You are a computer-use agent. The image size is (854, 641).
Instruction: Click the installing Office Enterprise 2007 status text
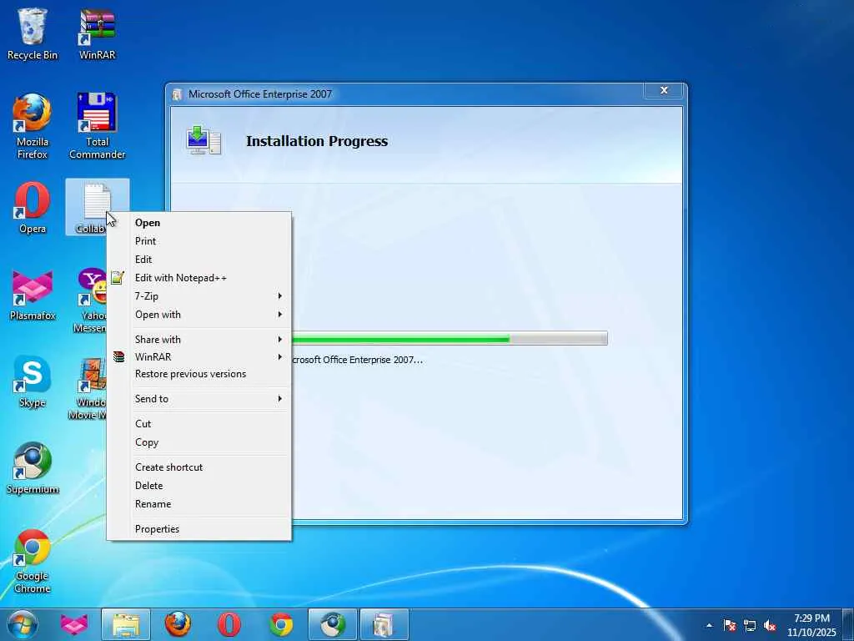pos(357,360)
